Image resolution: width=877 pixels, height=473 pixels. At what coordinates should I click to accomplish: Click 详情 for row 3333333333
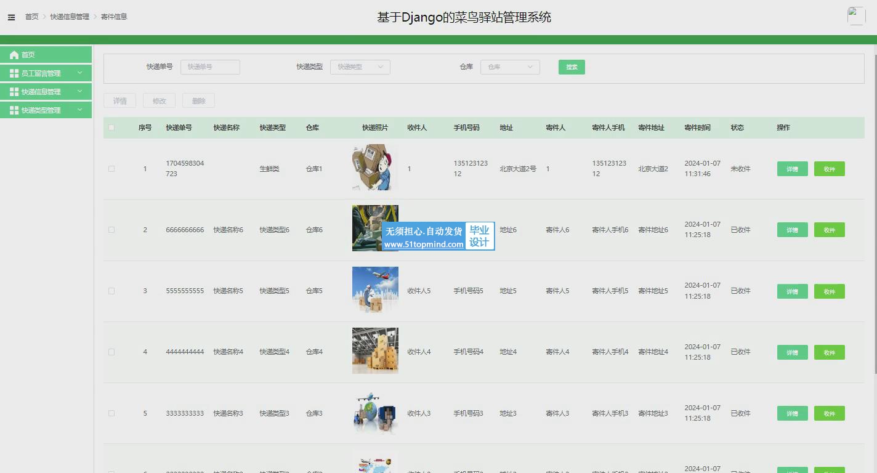792,413
